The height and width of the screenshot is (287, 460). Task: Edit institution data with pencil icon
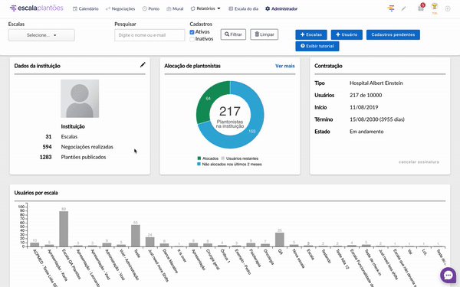click(143, 65)
